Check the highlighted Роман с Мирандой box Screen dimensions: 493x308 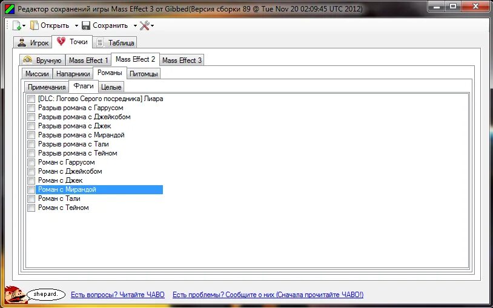tap(31, 190)
